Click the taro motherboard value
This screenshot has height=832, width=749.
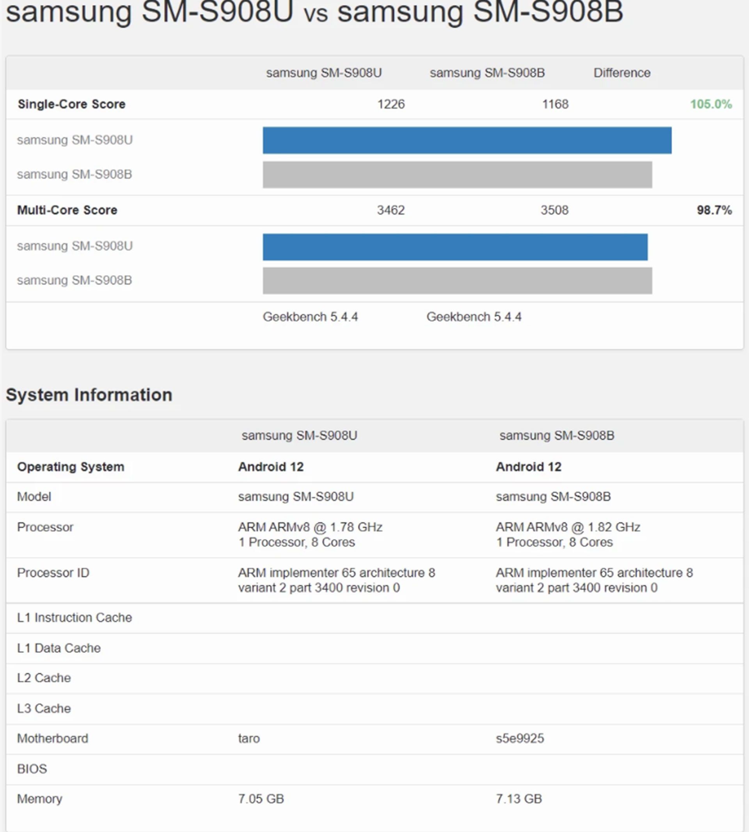tap(248, 738)
